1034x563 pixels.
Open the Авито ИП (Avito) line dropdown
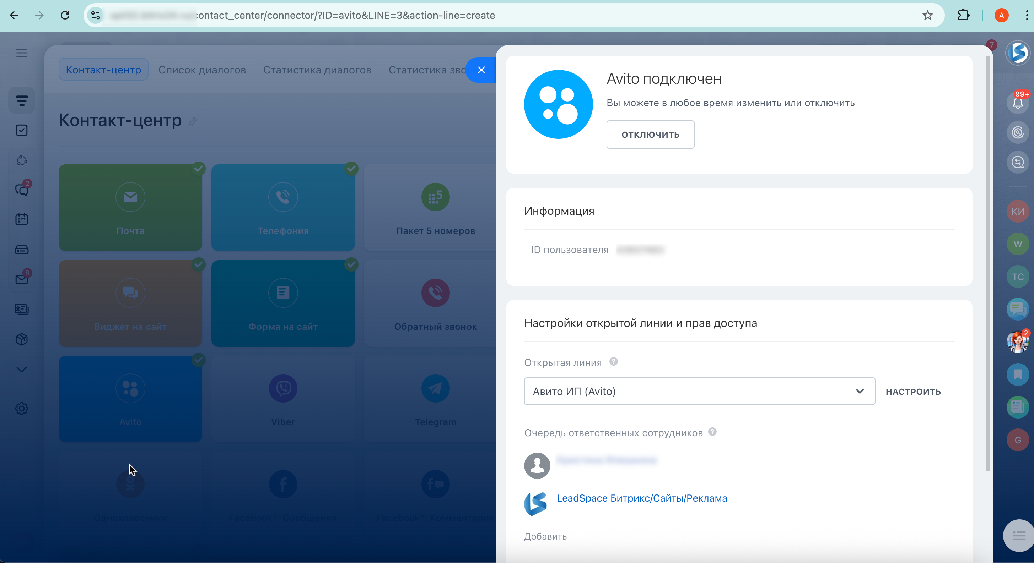699,391
